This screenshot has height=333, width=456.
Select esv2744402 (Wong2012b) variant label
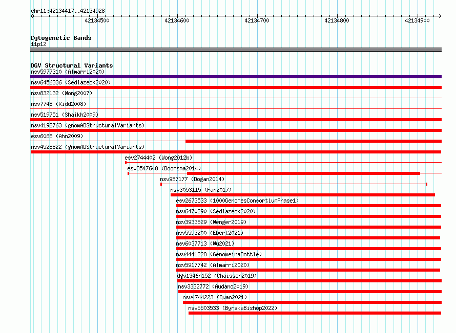click(x=158, y=158)
